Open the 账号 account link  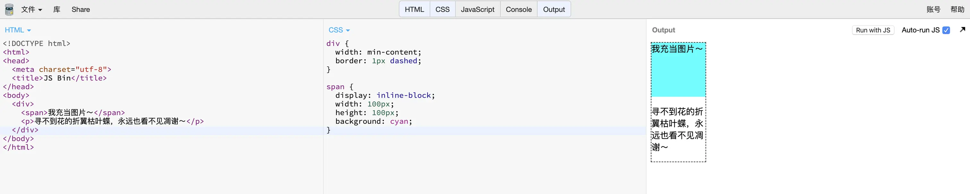[x=933, y=9]
